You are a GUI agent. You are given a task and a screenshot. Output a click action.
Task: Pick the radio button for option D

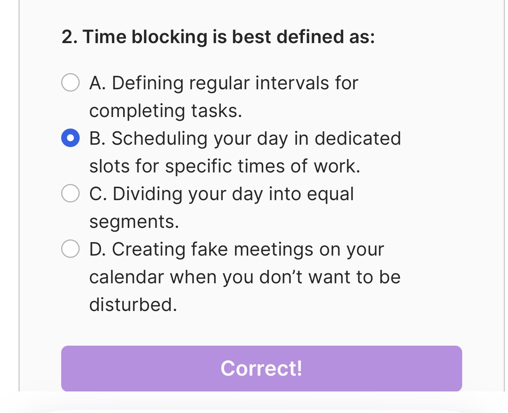[x=70, y=249]
